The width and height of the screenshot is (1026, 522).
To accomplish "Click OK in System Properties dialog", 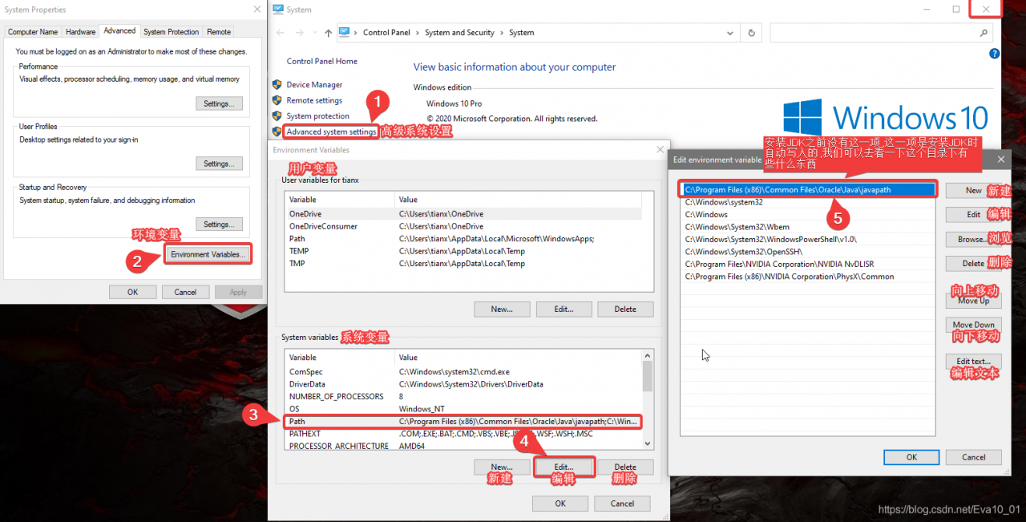I will [x=132, y=292].
